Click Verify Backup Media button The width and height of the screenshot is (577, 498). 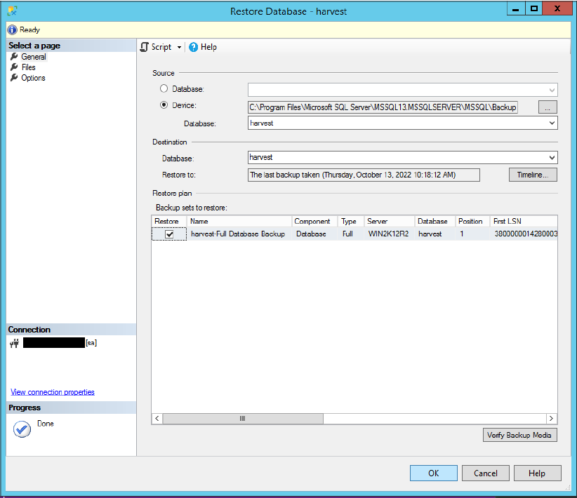point(519,435)
